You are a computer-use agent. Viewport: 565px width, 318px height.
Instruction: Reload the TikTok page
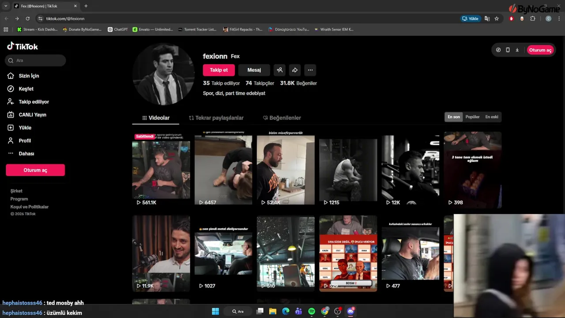(x=27, y=19)
